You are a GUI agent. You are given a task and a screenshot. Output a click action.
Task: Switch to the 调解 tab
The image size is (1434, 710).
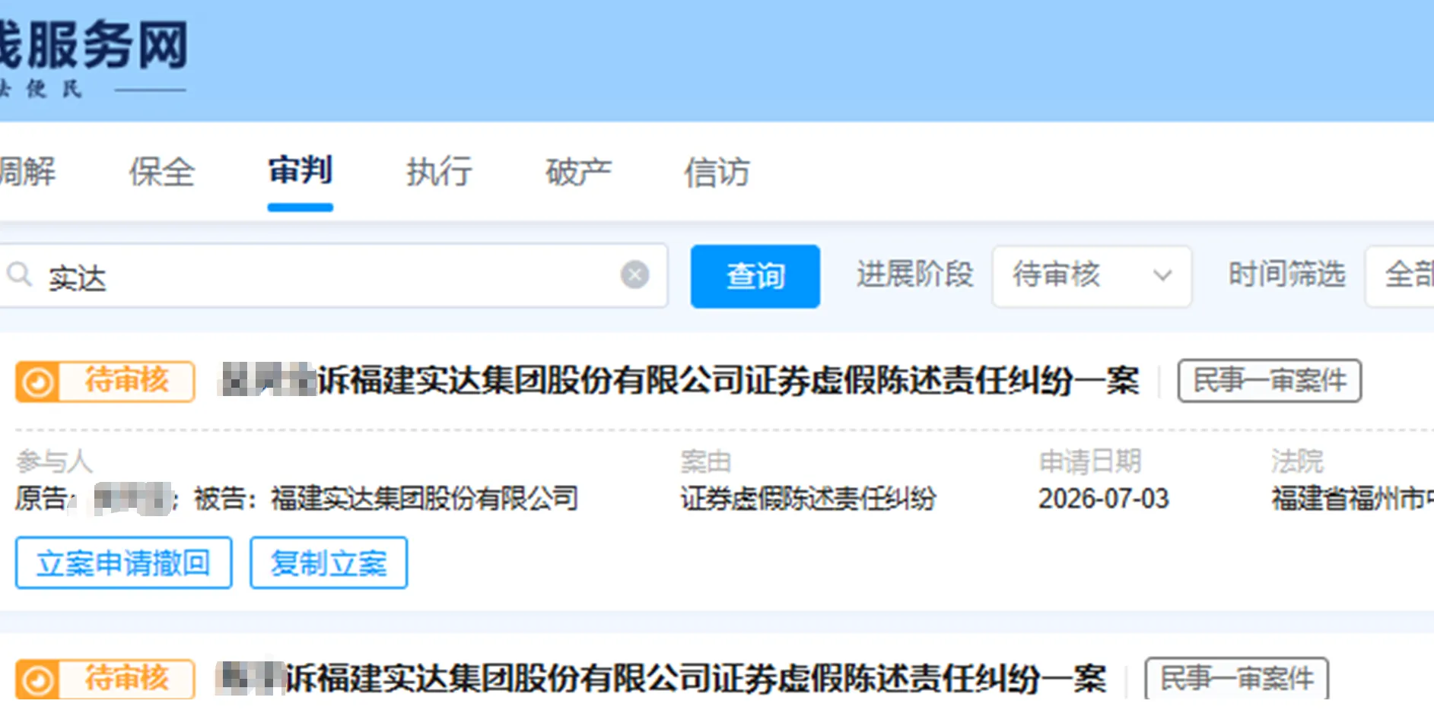click(x=27, y=172)
